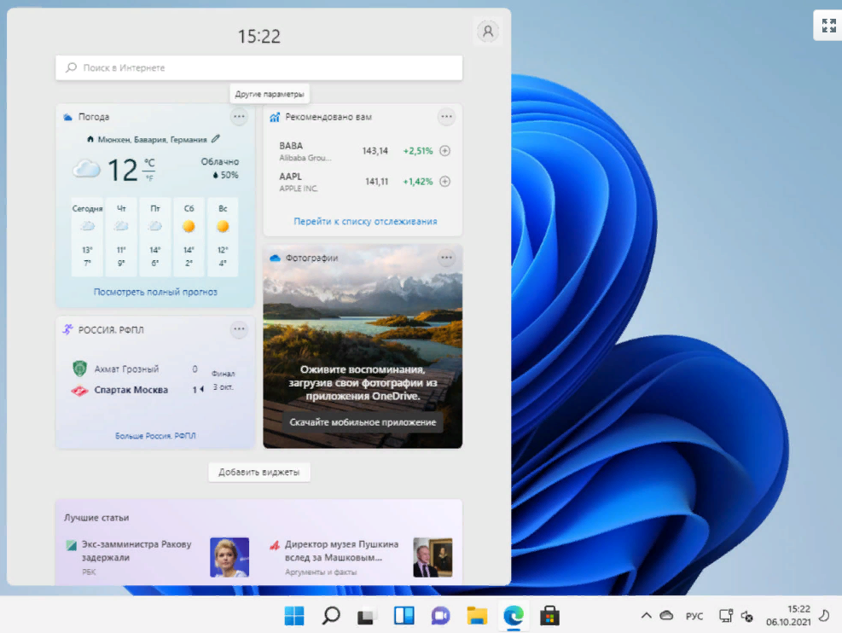842x633 pixels.
Task: Switch the РУС input language indicator
Action: point(694,616)
